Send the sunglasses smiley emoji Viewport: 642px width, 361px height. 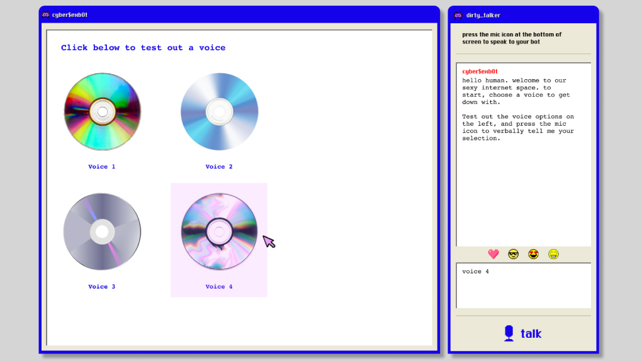coord(514,254)
